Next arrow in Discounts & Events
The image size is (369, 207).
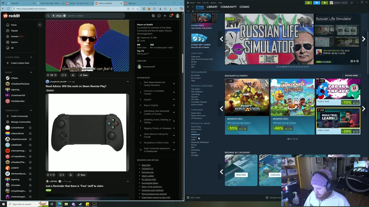(364, 109)
